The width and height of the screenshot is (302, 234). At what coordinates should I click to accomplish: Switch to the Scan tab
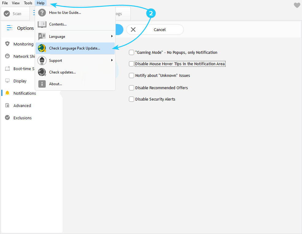coord(13,14)
